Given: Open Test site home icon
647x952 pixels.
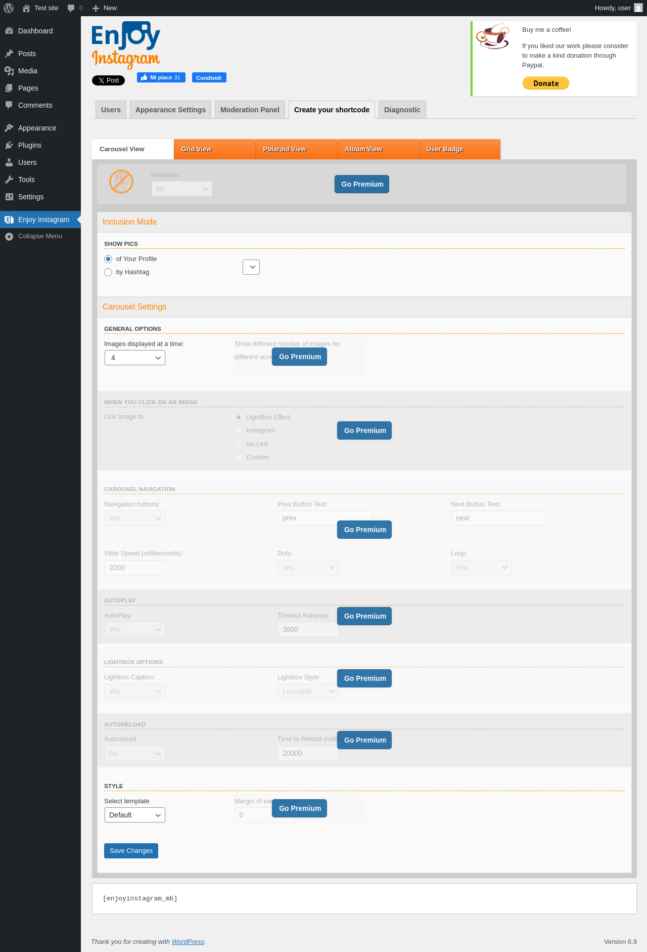Looking at the screenshot, I should coord(26,8).
